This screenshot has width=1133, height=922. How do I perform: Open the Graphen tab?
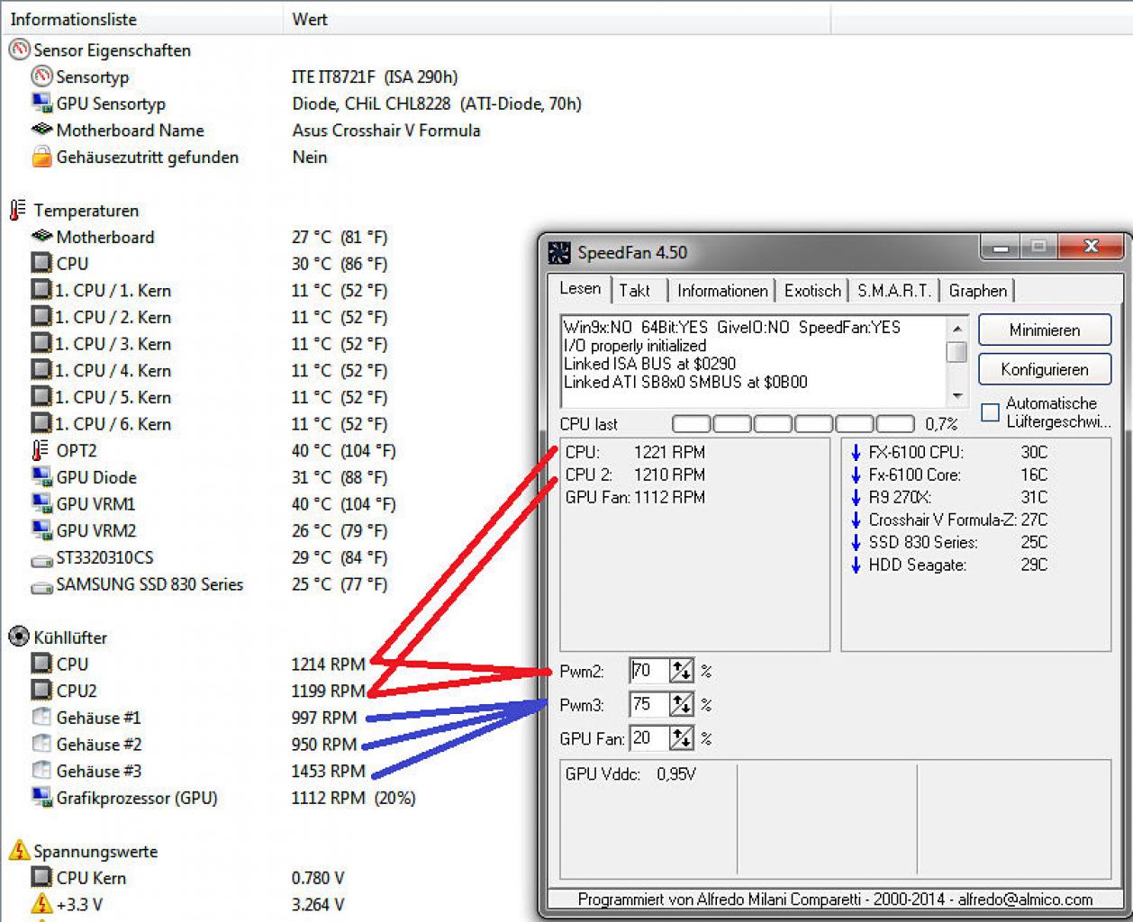(x=978, y=290)
